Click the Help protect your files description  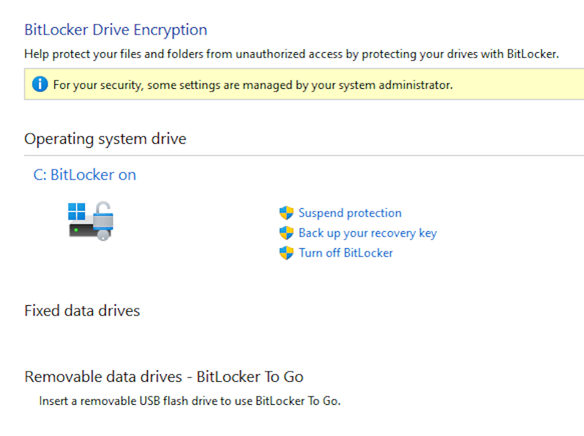click(291, 54)
